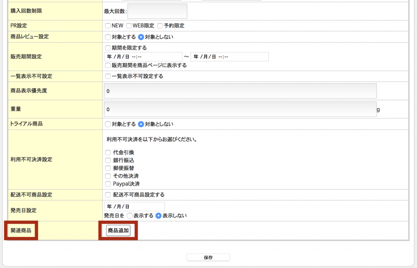Click the 最大回数 purchase limit field

(x=157, y=11)
